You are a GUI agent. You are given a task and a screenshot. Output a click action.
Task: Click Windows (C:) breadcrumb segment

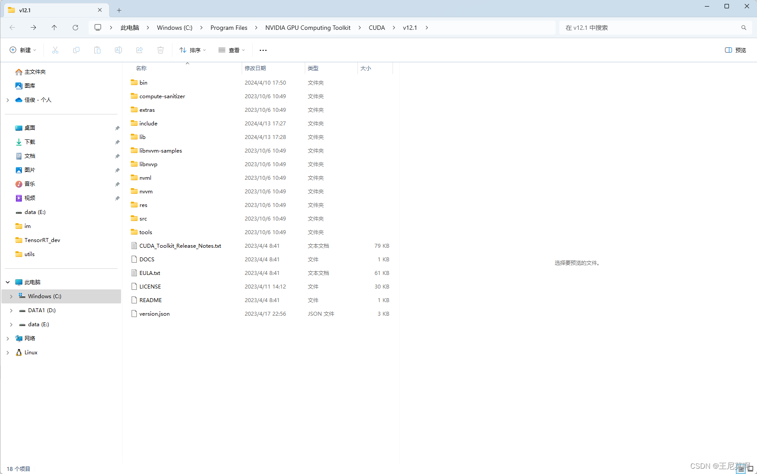pos(175,28)
